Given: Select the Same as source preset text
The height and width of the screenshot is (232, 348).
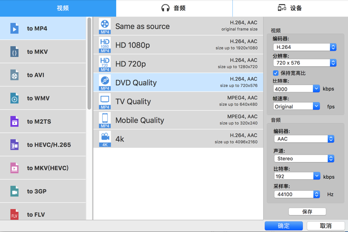Looking at the screenshot, I should coord(143,26).
